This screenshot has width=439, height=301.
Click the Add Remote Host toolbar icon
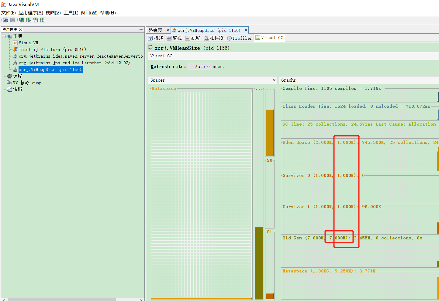click(22, 20)
